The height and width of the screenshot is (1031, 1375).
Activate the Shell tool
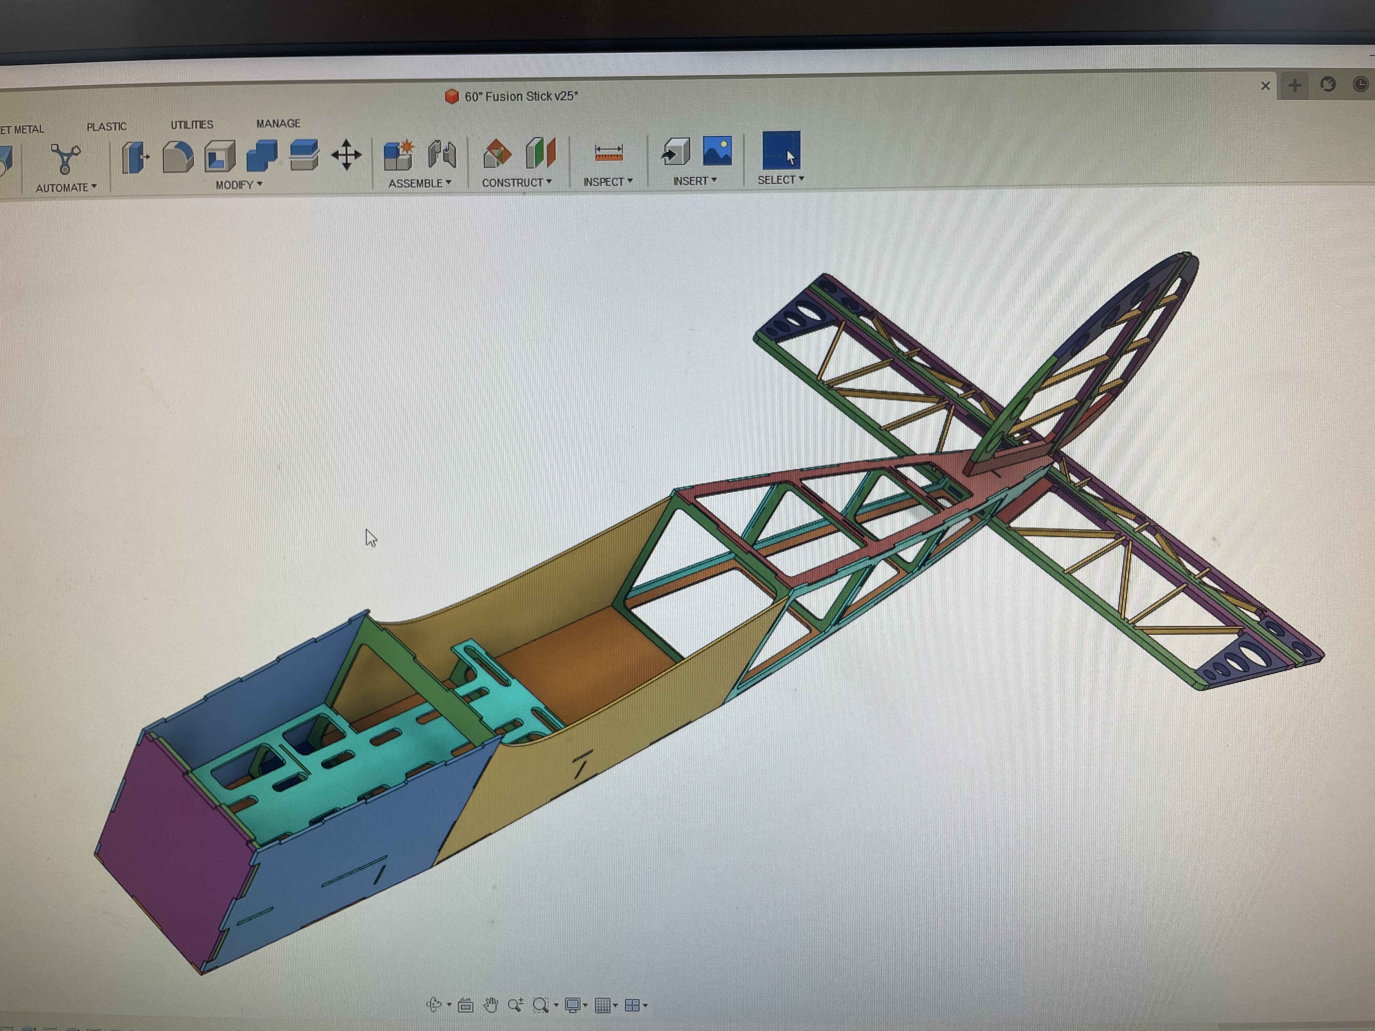pyautogui.click(x=219, y=155)
